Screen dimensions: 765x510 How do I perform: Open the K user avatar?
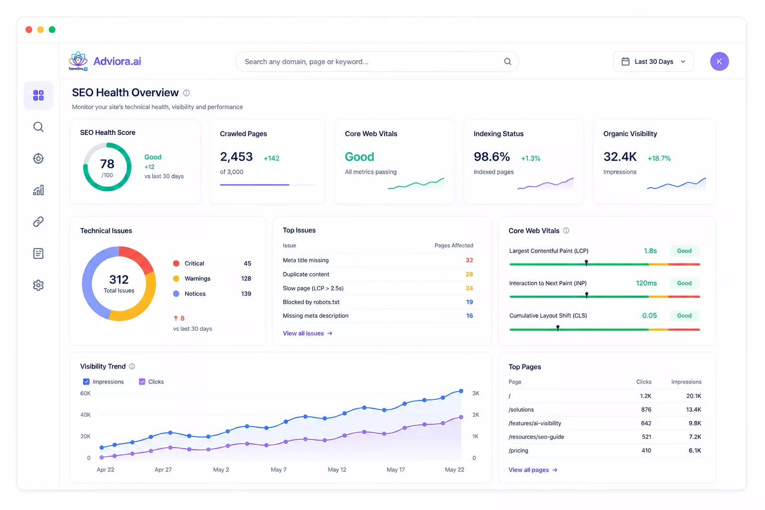tap(719, 62)
